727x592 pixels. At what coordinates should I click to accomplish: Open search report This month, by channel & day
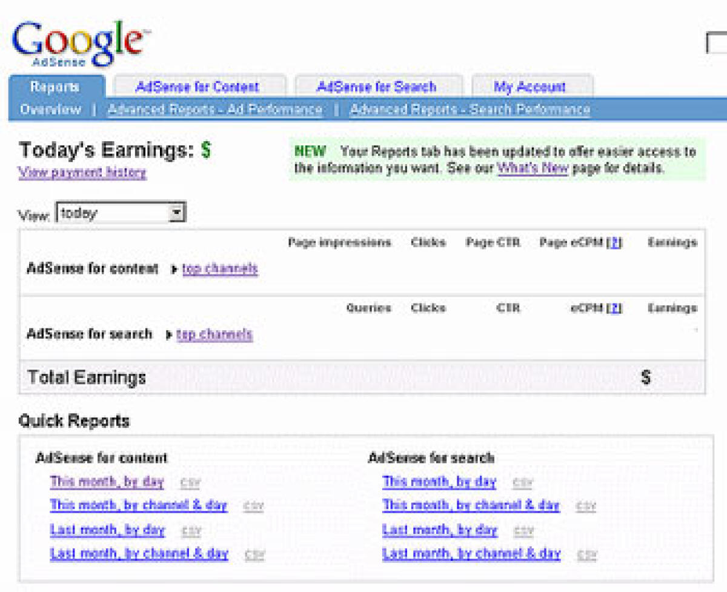point(471,505)
